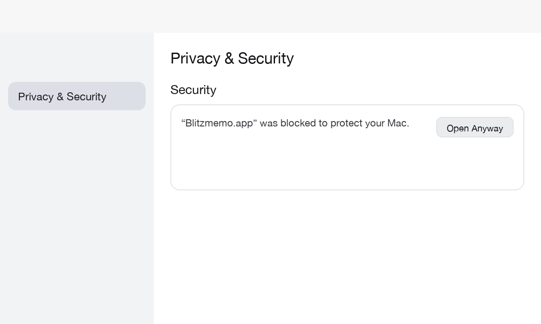Click the Privacy & Security page heading

coord(232,58)
